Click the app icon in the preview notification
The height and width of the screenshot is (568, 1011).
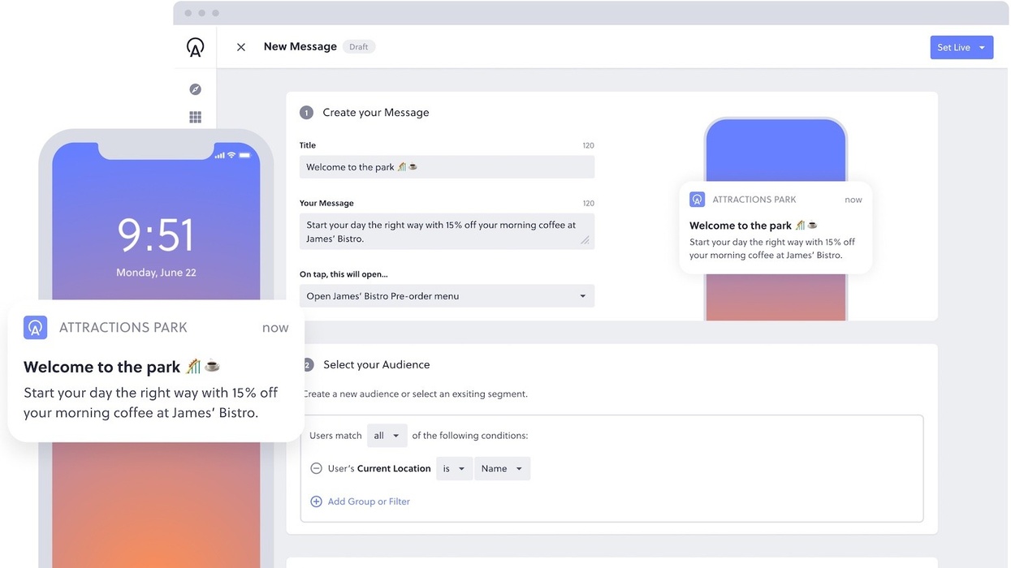pos(697,200)
